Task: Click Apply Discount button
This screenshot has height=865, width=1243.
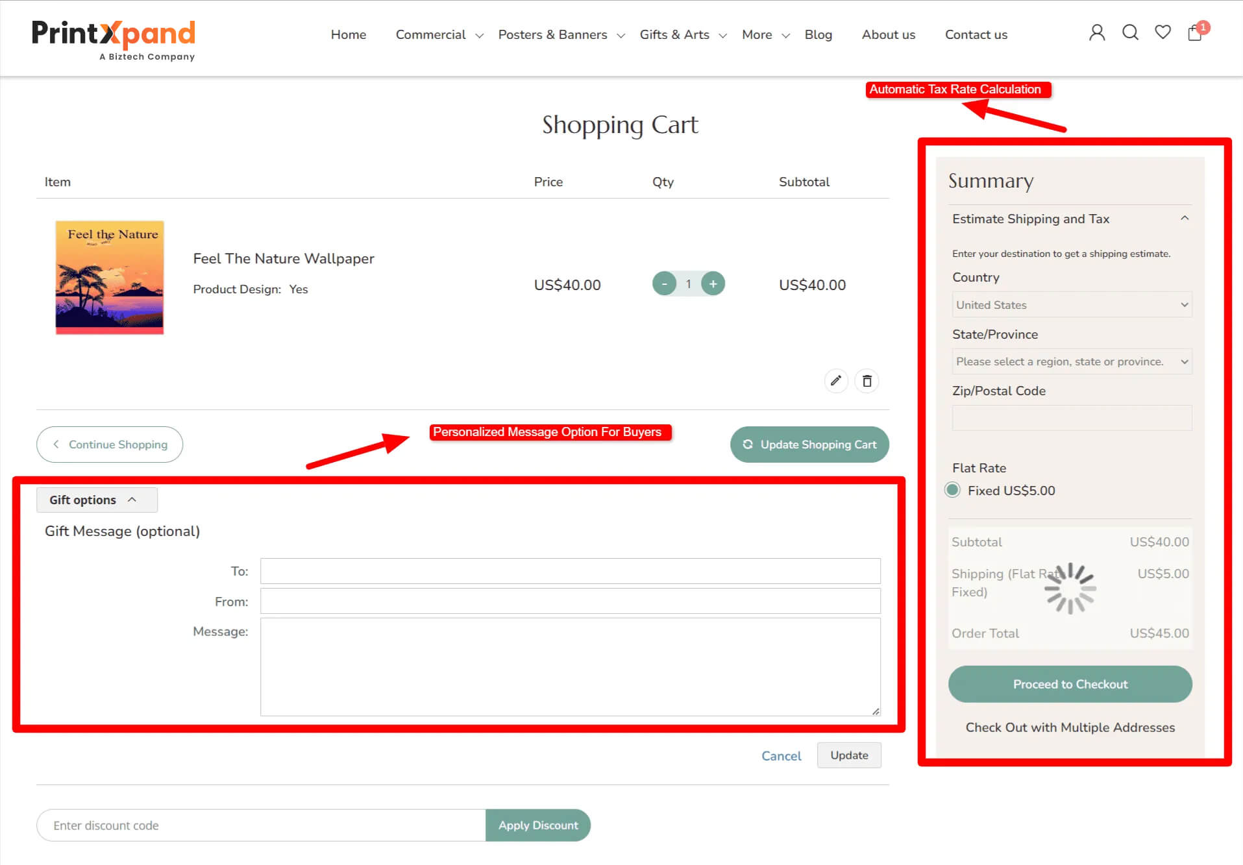Action: click(537, 825)
